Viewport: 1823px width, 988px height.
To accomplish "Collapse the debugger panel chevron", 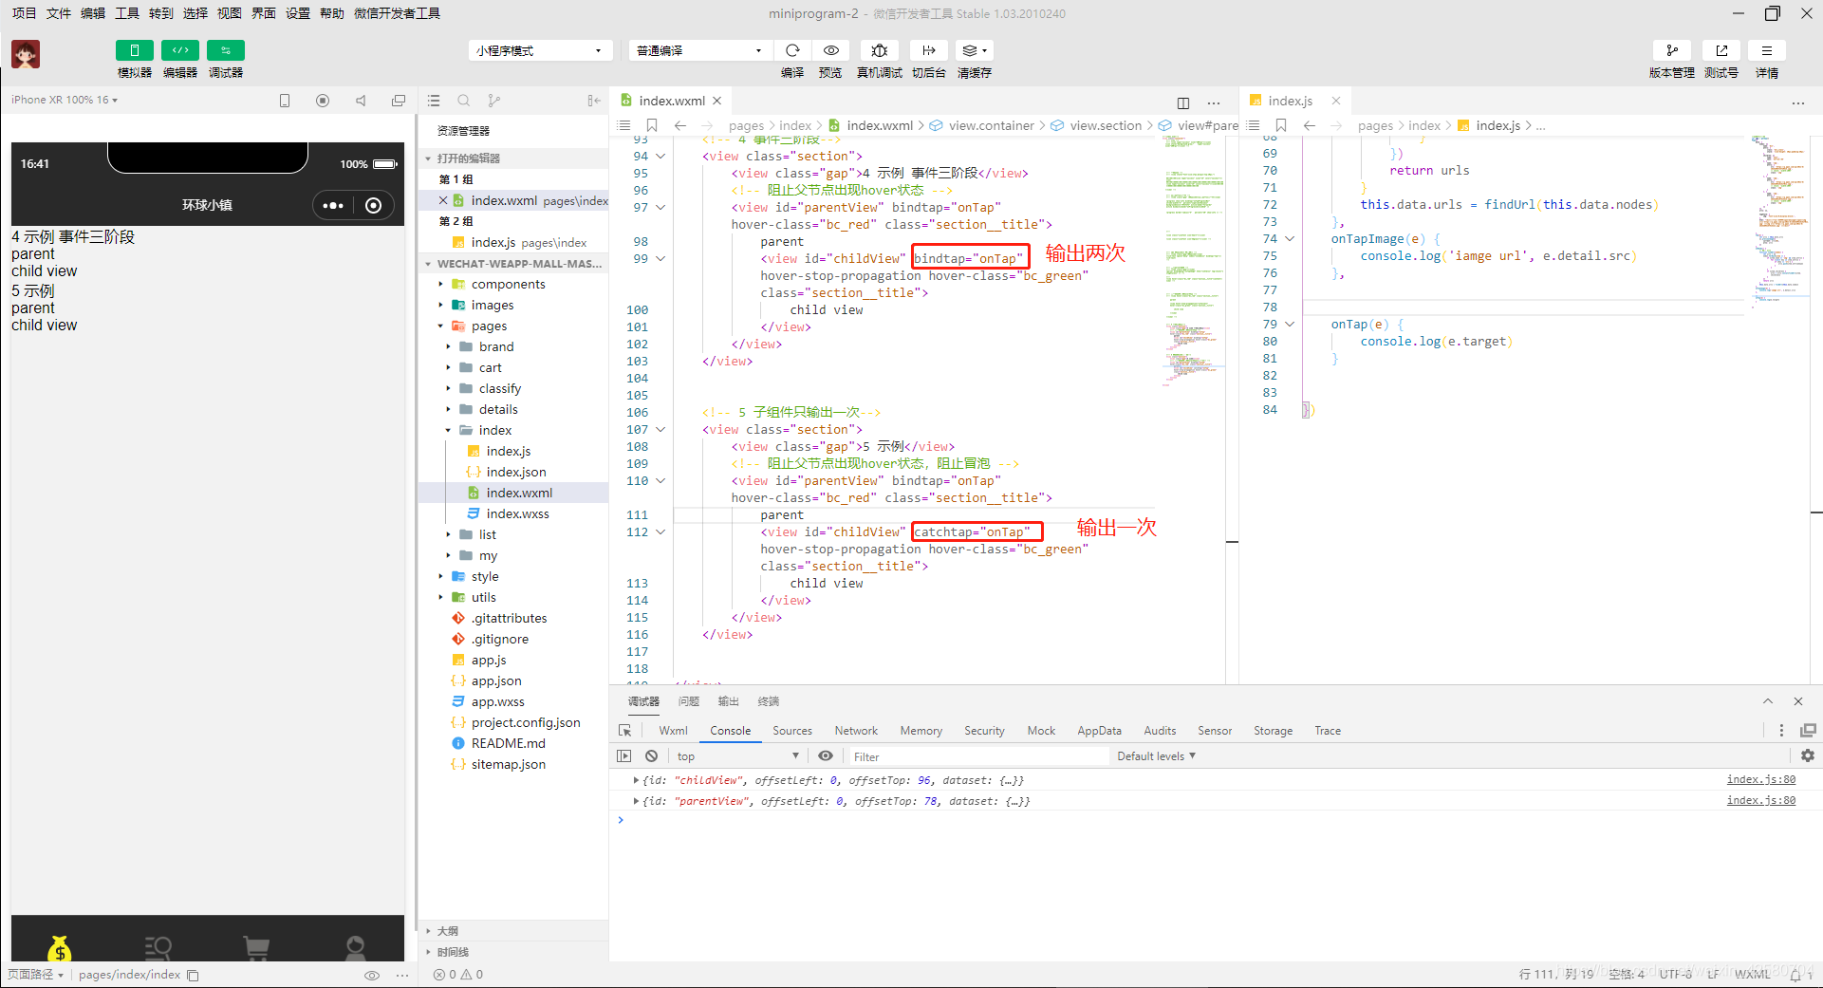I will [1768, 701].
